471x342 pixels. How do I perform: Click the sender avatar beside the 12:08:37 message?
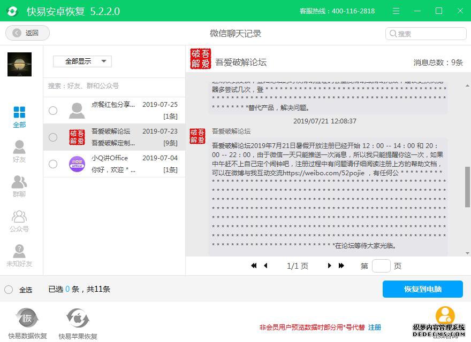pyautogui.click(x=197, y=136)
